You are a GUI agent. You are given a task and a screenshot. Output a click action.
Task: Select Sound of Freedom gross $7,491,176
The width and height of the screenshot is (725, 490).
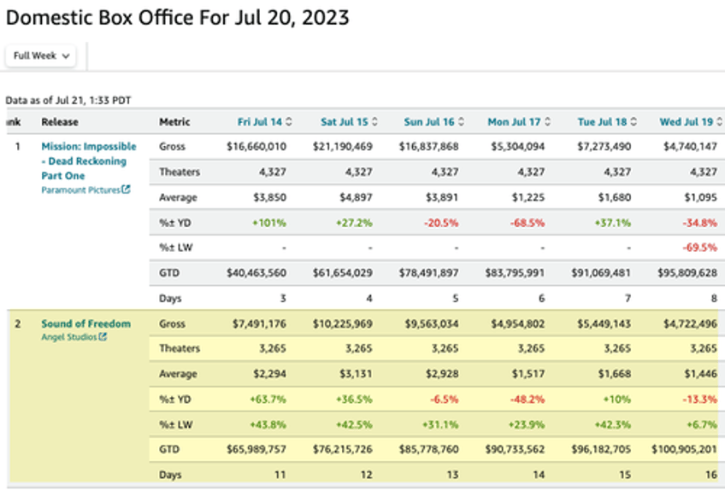click(x=259, y=324)
